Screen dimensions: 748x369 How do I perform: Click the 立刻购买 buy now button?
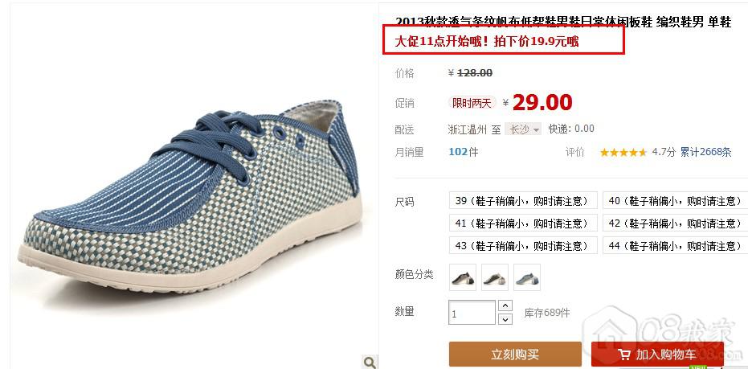(x=515, y=355)
